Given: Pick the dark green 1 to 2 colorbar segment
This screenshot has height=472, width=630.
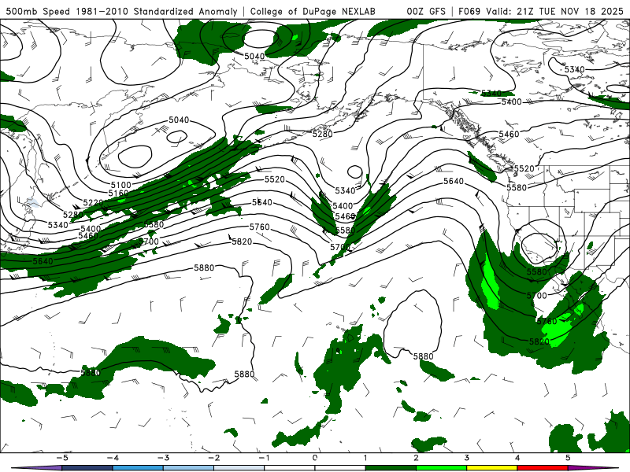Looking at the screenshot, I should click(391, 468).
